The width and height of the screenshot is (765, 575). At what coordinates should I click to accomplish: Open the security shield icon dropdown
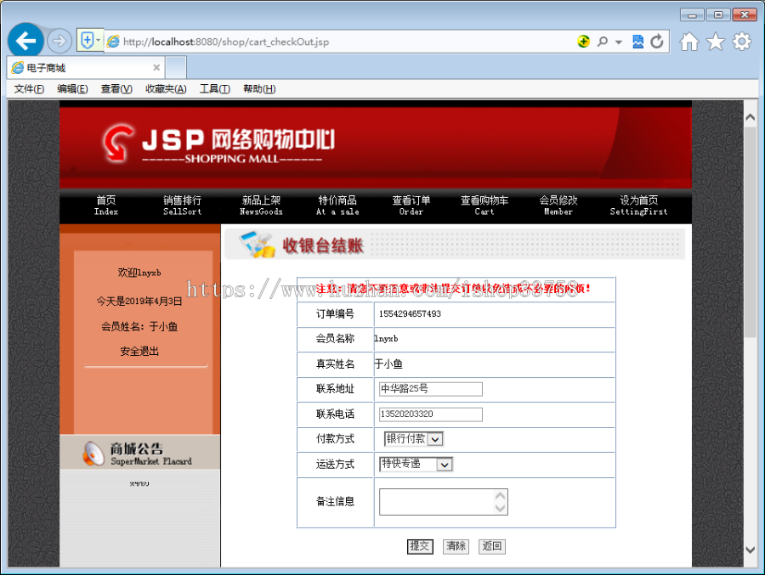(x=90, y=41)
